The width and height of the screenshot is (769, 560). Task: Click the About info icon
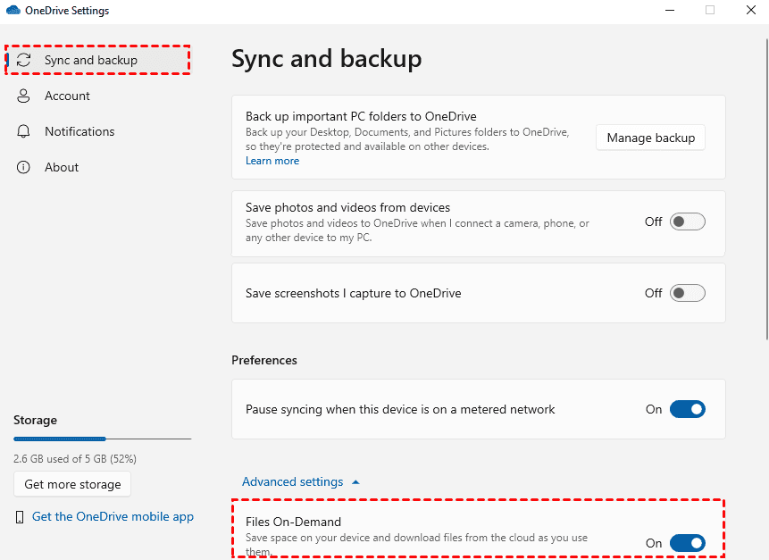tap(25, 167)
